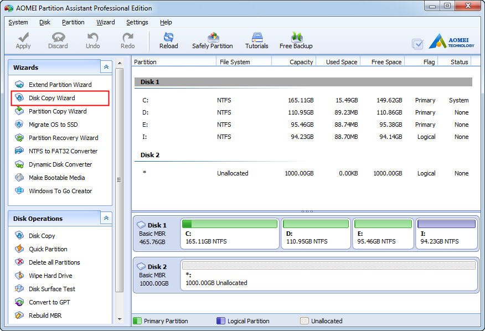This screenshot has width=485, height=331.
Task: Click the Convert to GPT icon
Action: (x=19, y=302)
